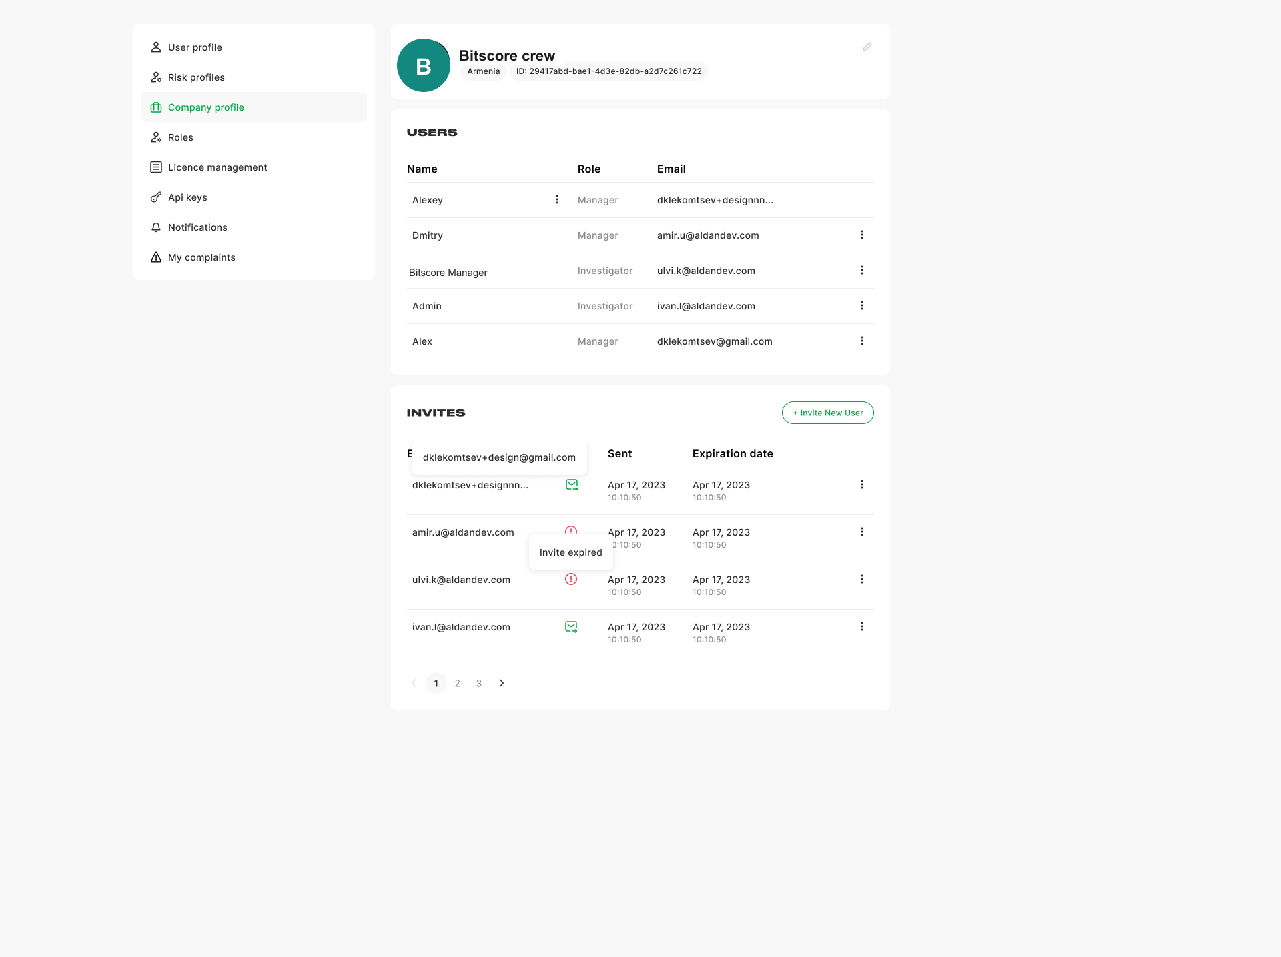The height and width of the screenshot is (957, 1281).
Task: Click the truncated email dklekomtsev+designnn... in Users
Action: (715, 200)
